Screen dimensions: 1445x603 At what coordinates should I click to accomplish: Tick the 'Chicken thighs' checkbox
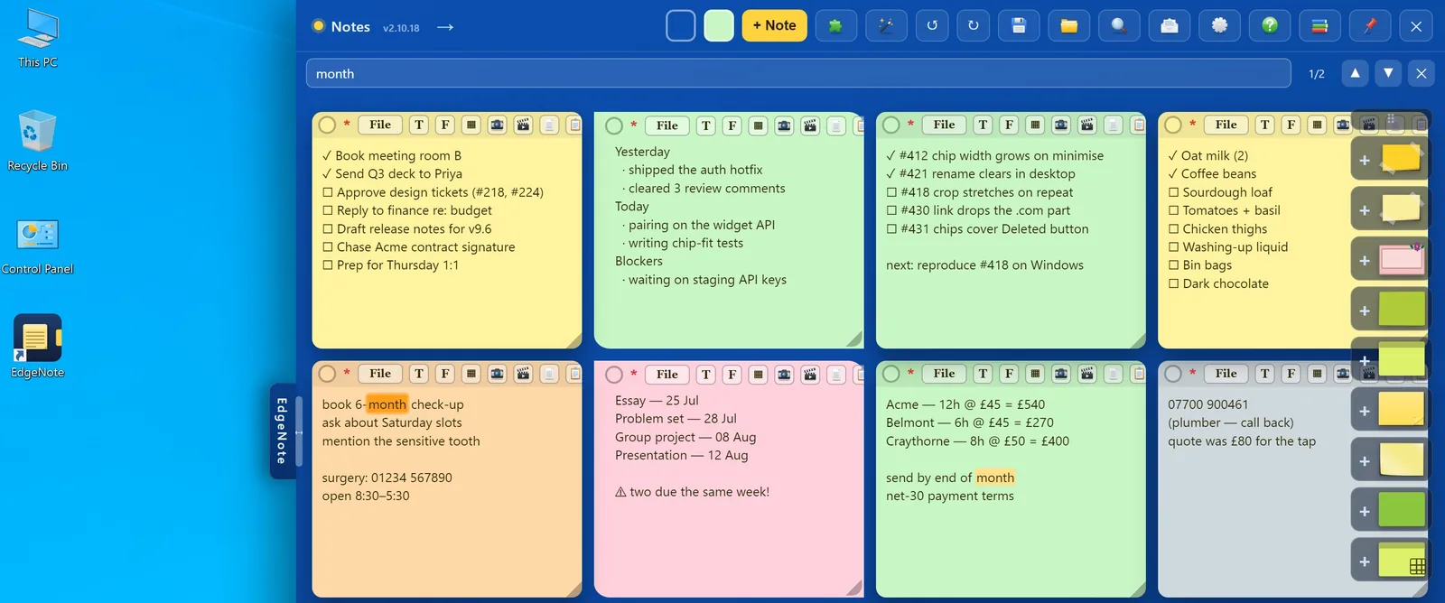(1173, 229)
